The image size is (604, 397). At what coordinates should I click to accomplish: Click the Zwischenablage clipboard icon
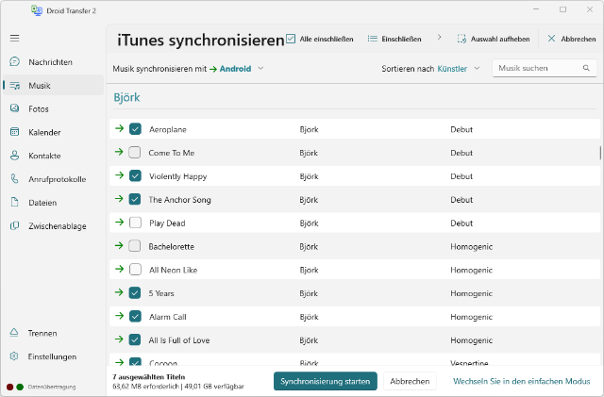tap(15, 225)
